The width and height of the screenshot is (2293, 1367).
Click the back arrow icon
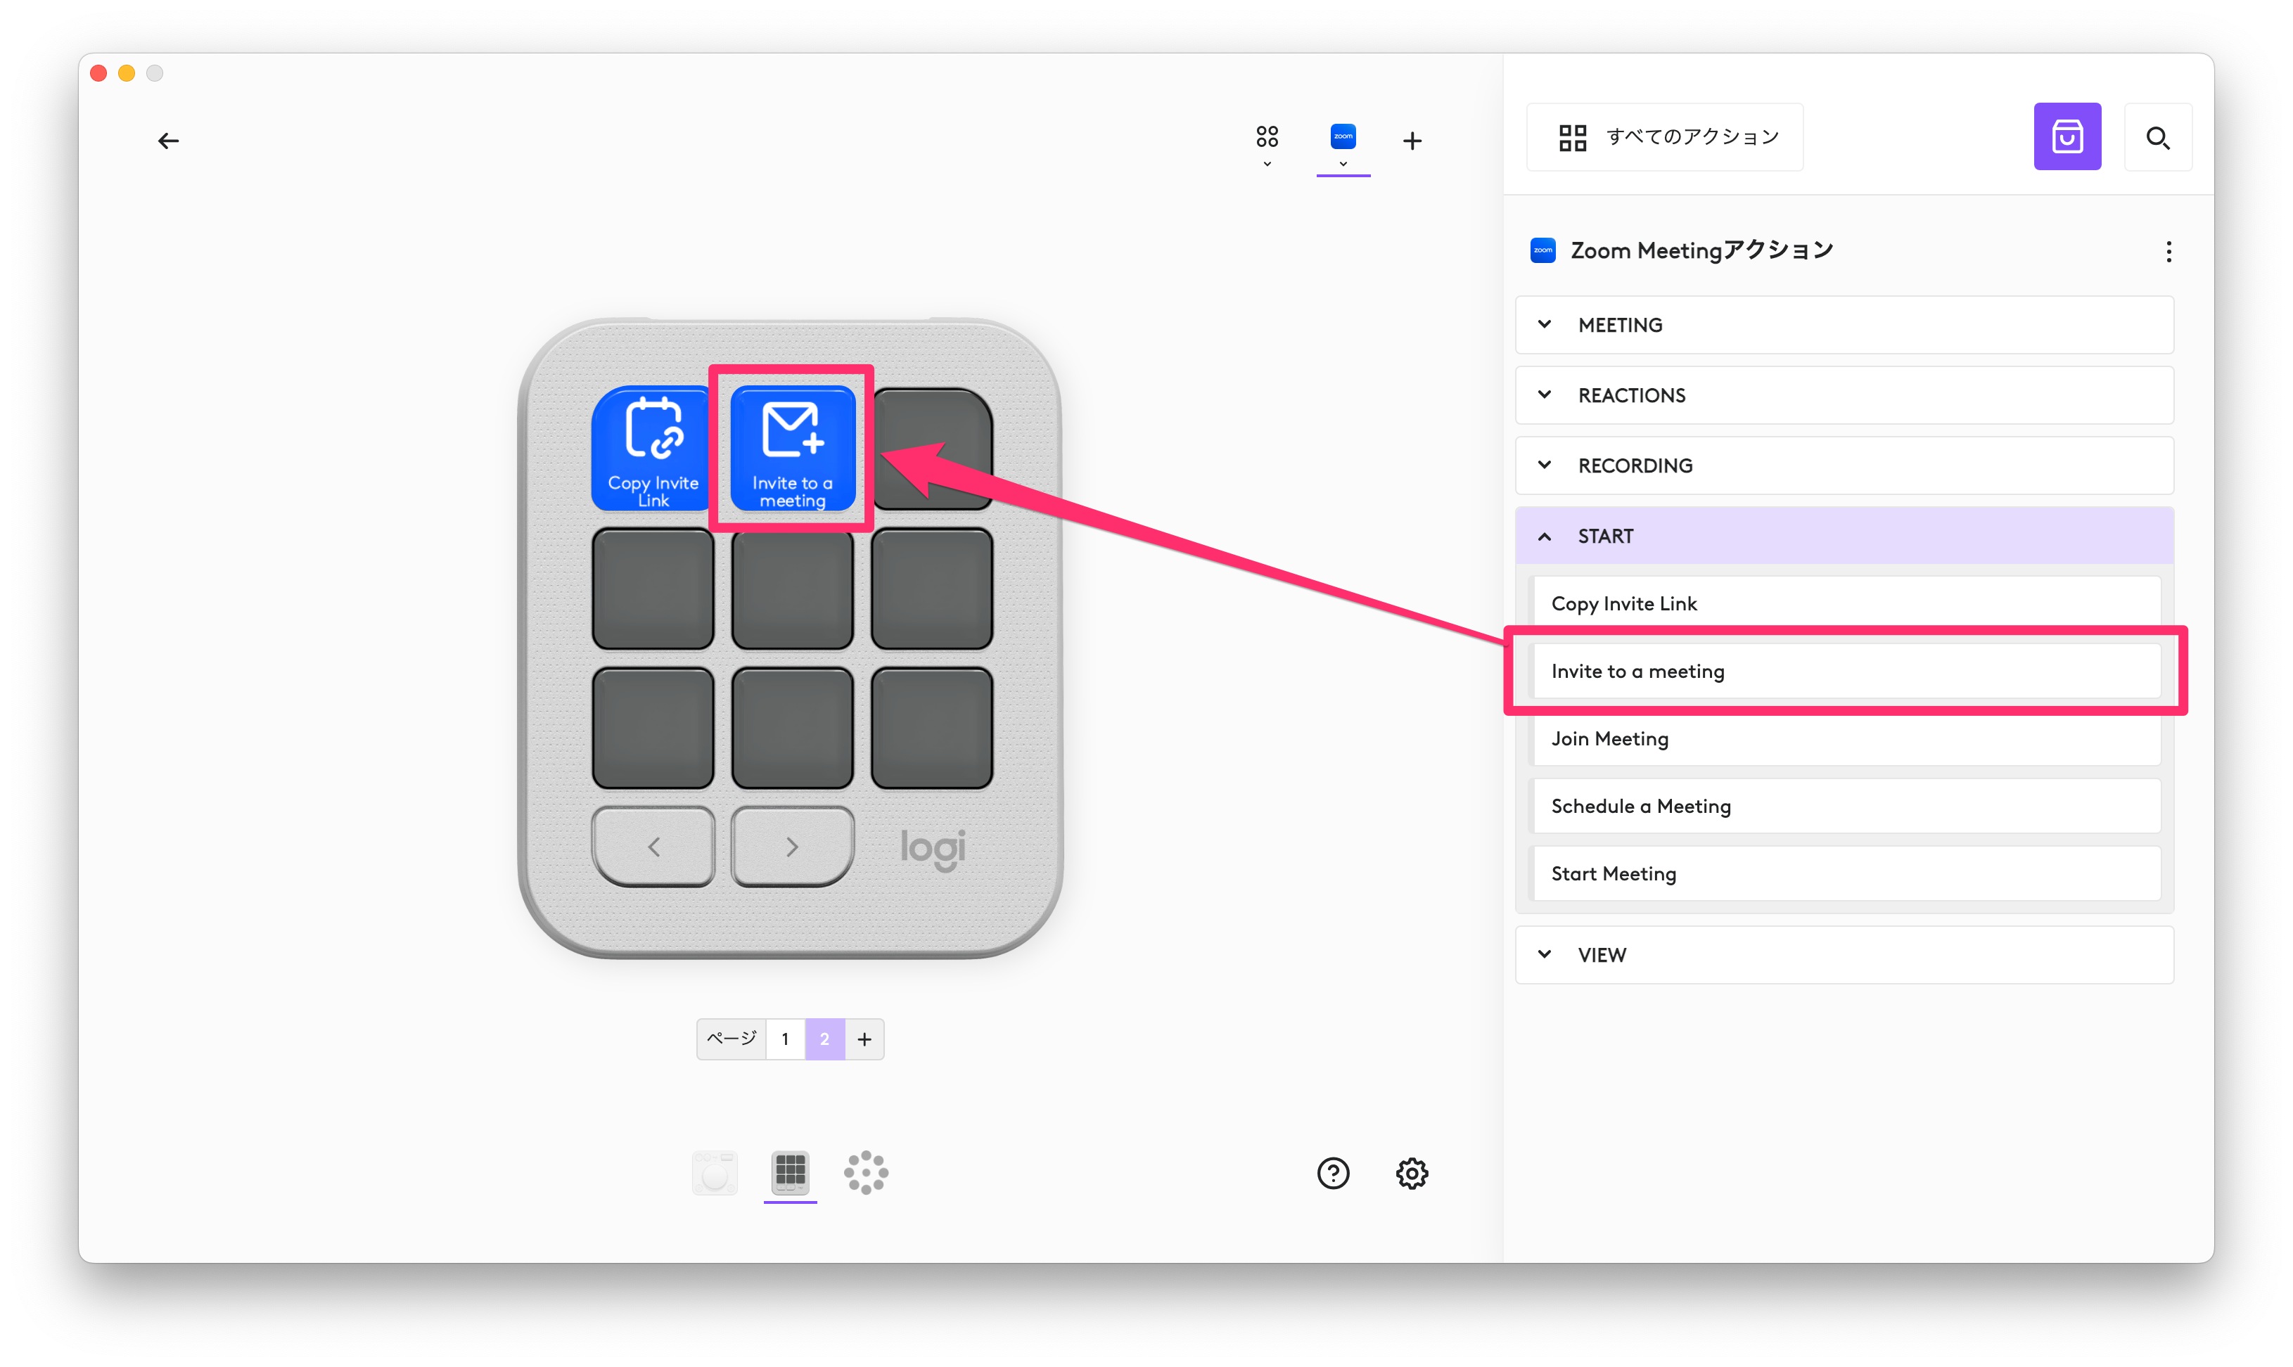pos(167,141)
